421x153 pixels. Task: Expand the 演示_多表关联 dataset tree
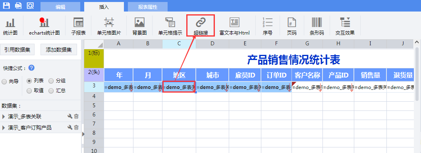pyautogui.click(x=4, y=116)
